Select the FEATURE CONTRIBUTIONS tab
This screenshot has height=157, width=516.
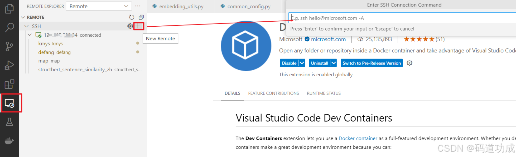[273, 93]
